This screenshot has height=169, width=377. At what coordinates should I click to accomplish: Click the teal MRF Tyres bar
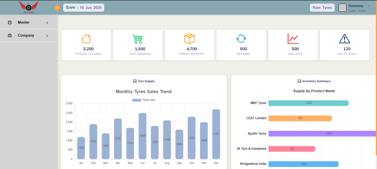point(308,103)
